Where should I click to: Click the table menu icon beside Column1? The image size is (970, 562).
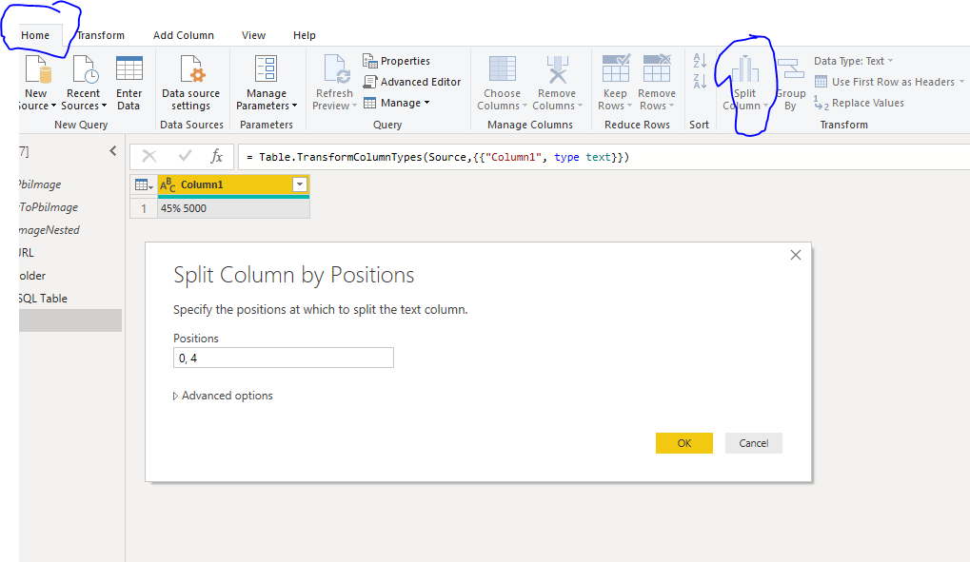coord(144,184)
